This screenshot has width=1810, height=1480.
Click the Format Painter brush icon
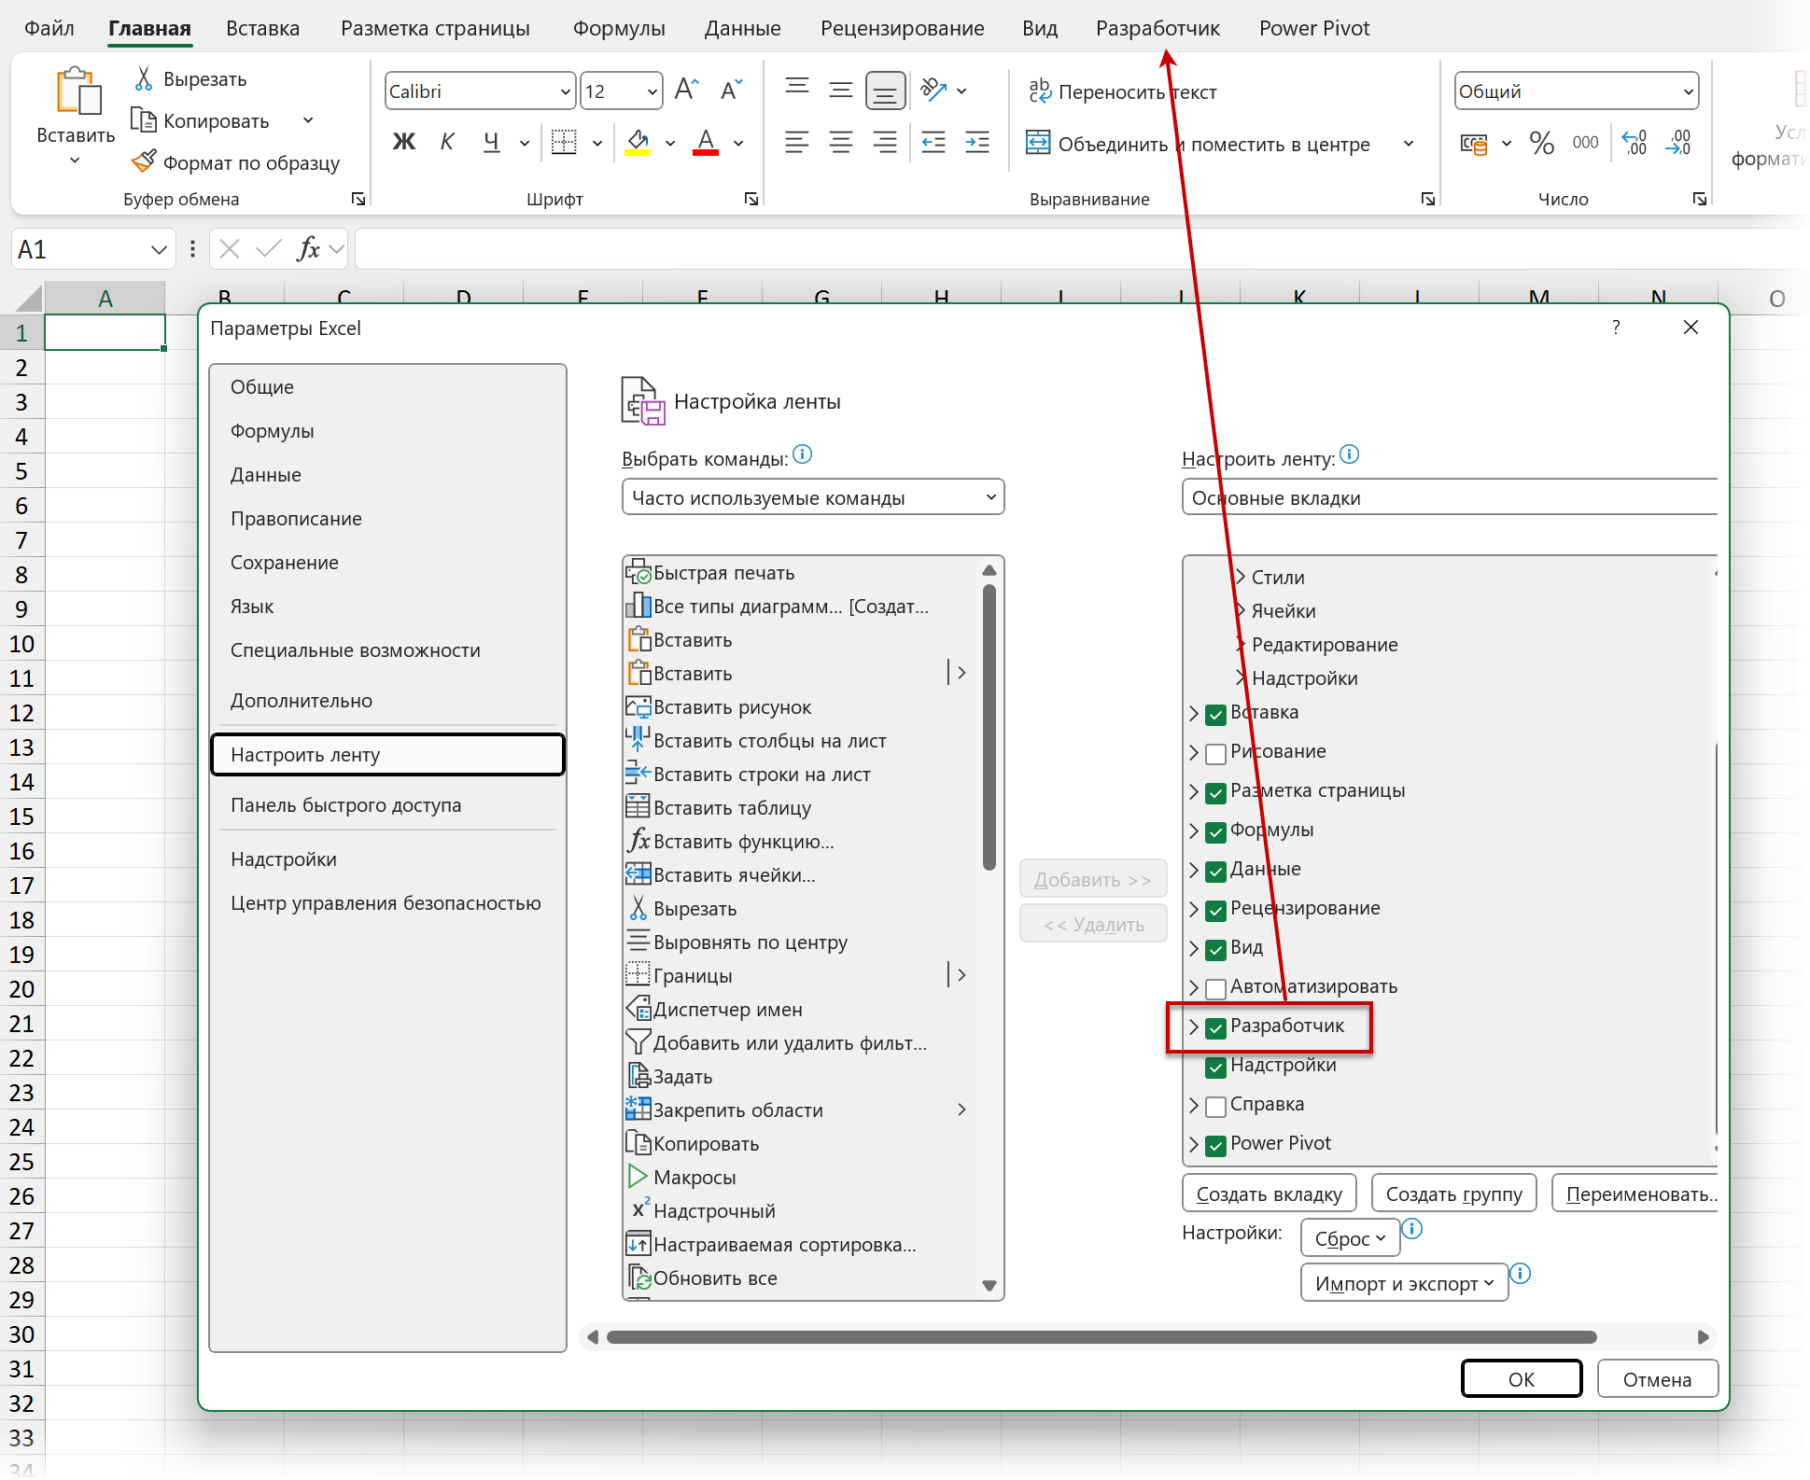pyautogui.click(x=144, y=162)
